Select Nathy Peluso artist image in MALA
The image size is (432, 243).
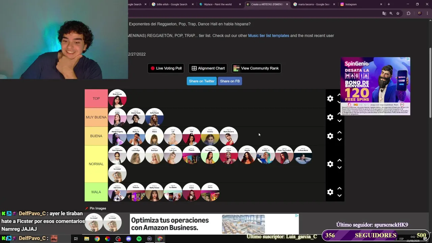click(x=154, y=192)
